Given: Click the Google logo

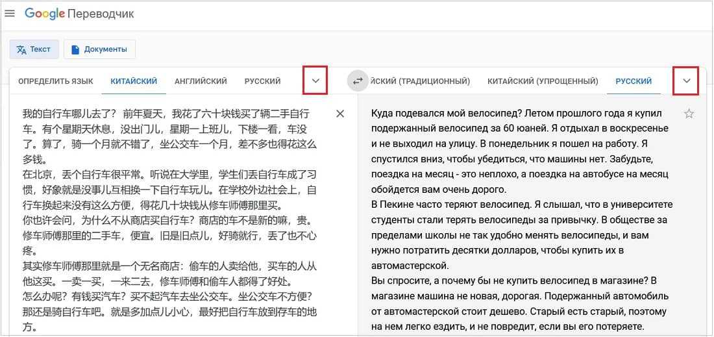Looking at the screenshot, I should pos(45,14).
